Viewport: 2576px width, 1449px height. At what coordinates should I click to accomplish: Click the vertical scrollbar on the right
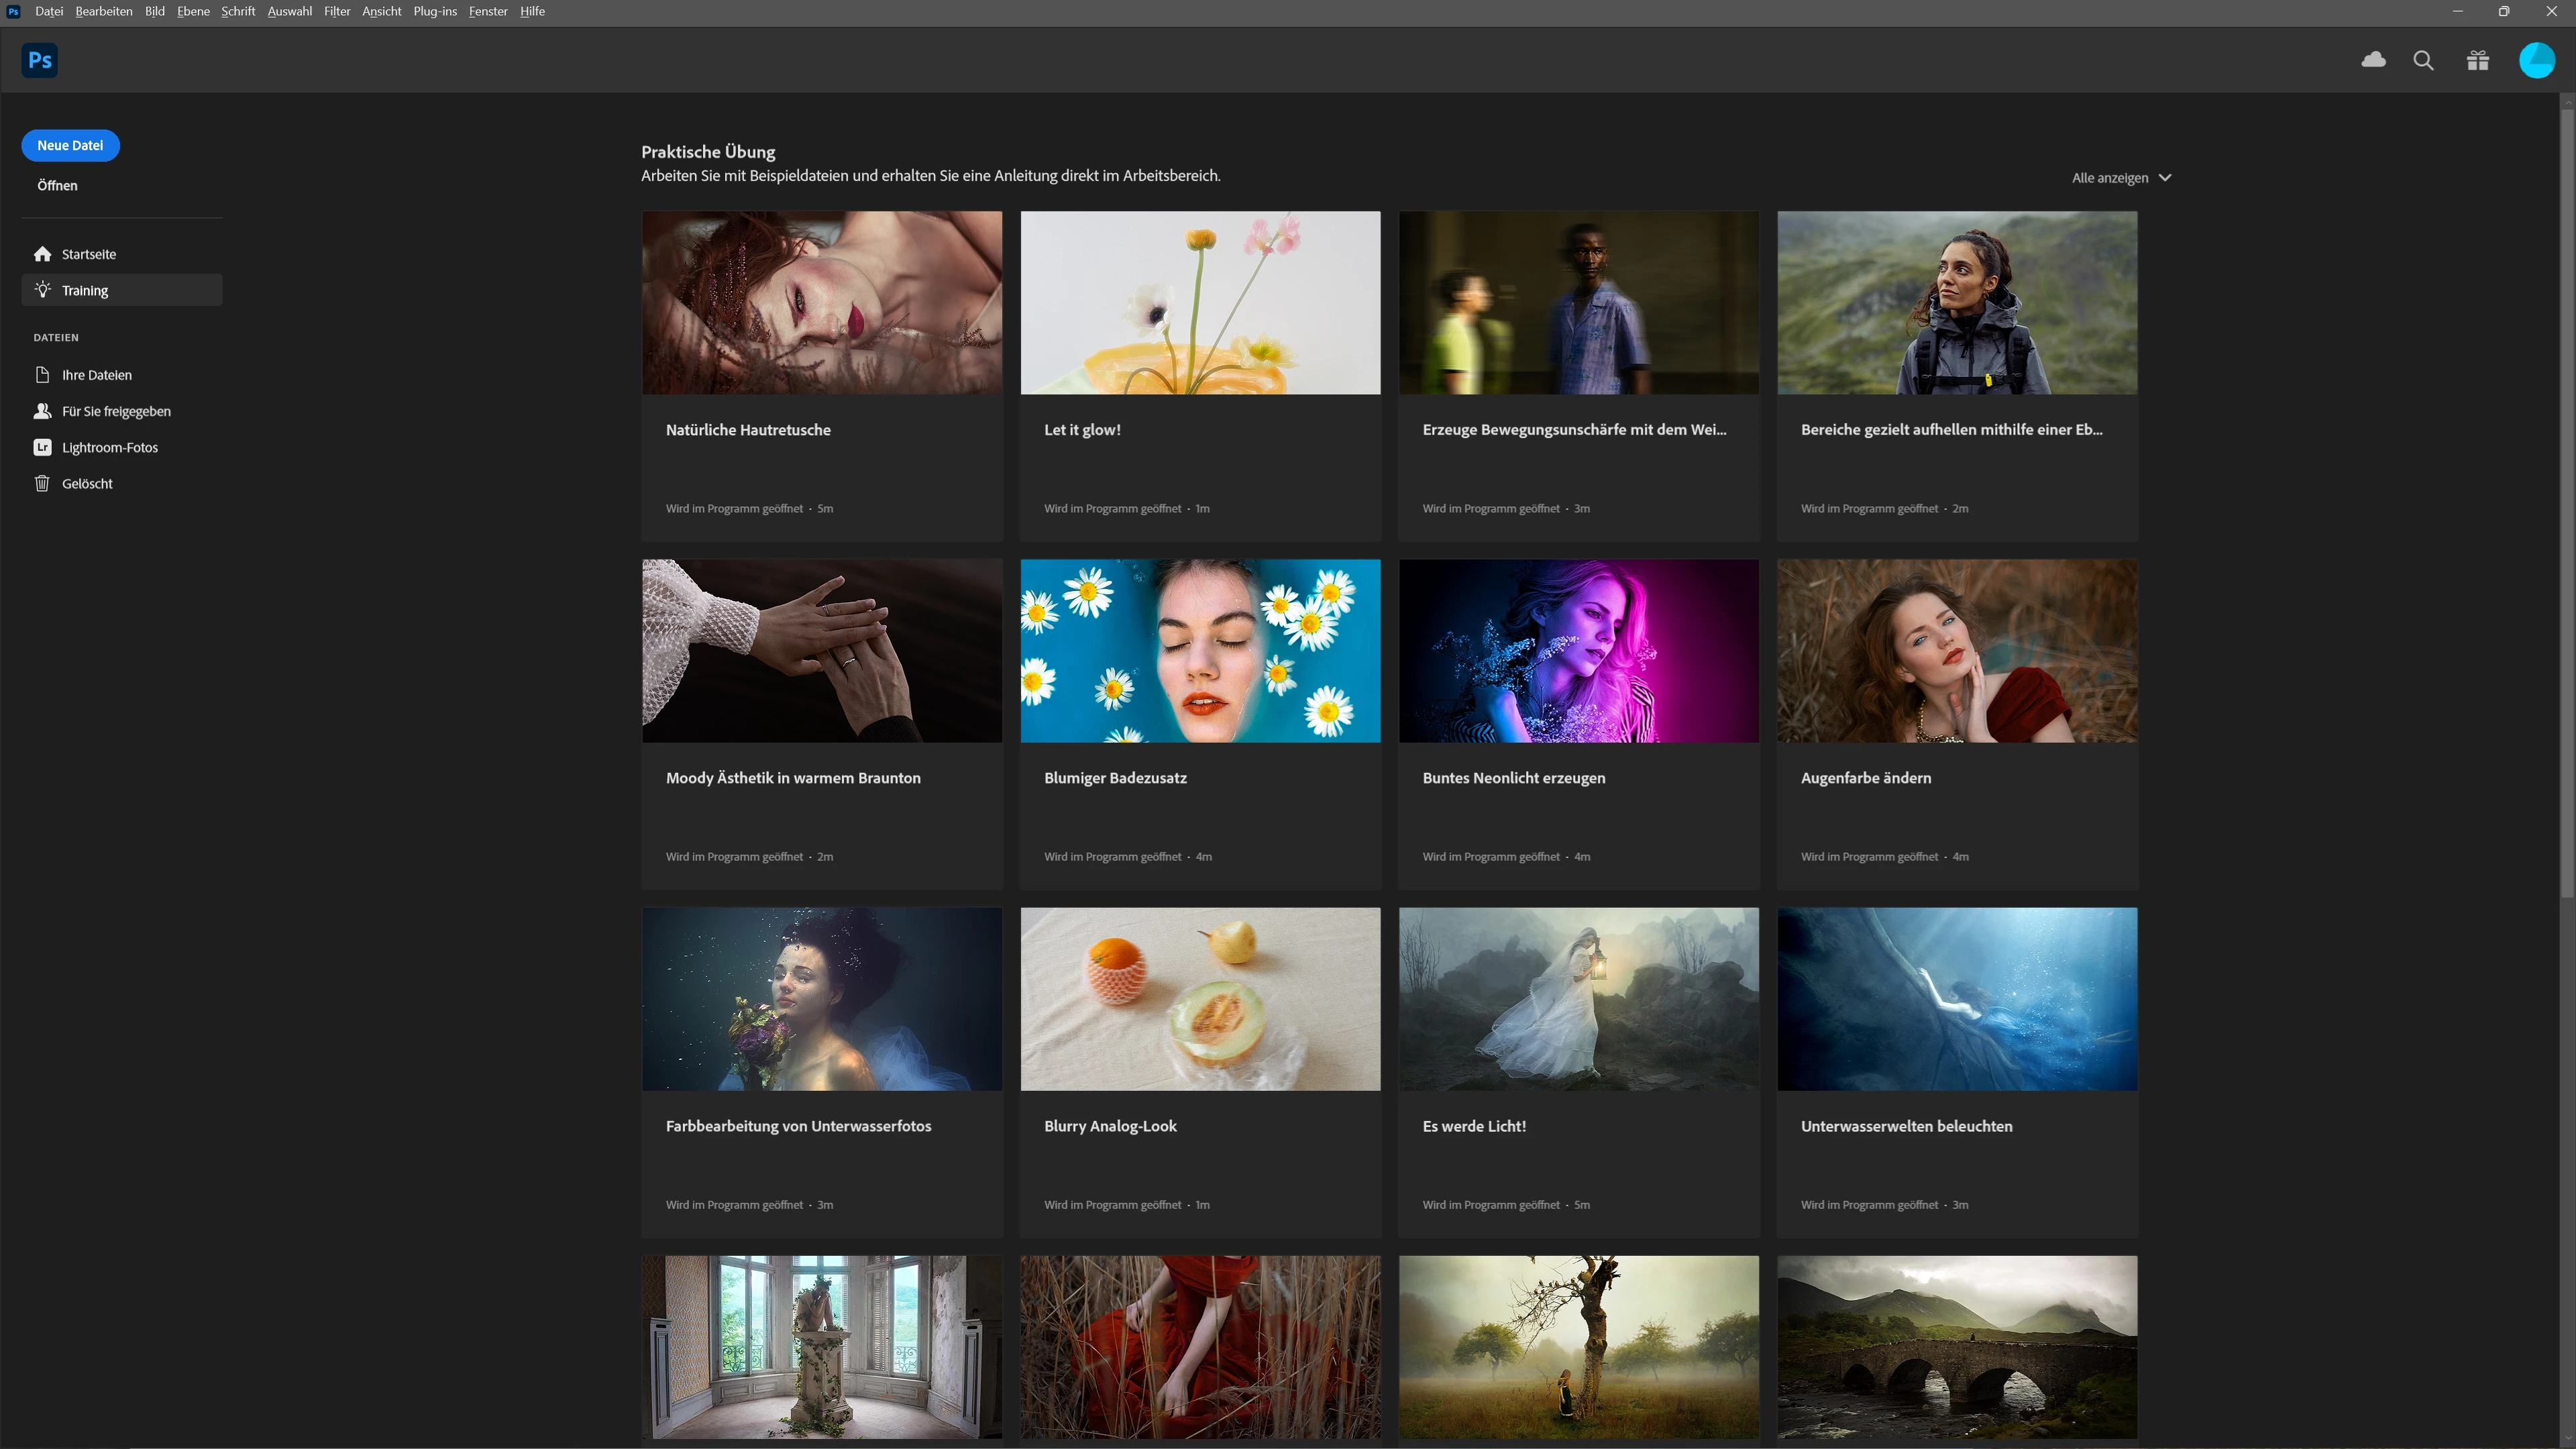(2566, 500)
